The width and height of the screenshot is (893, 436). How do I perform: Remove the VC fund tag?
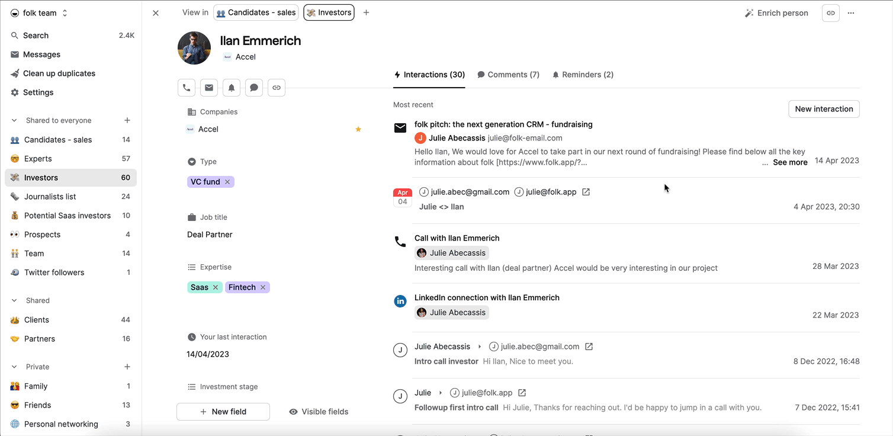pos(227,182)
